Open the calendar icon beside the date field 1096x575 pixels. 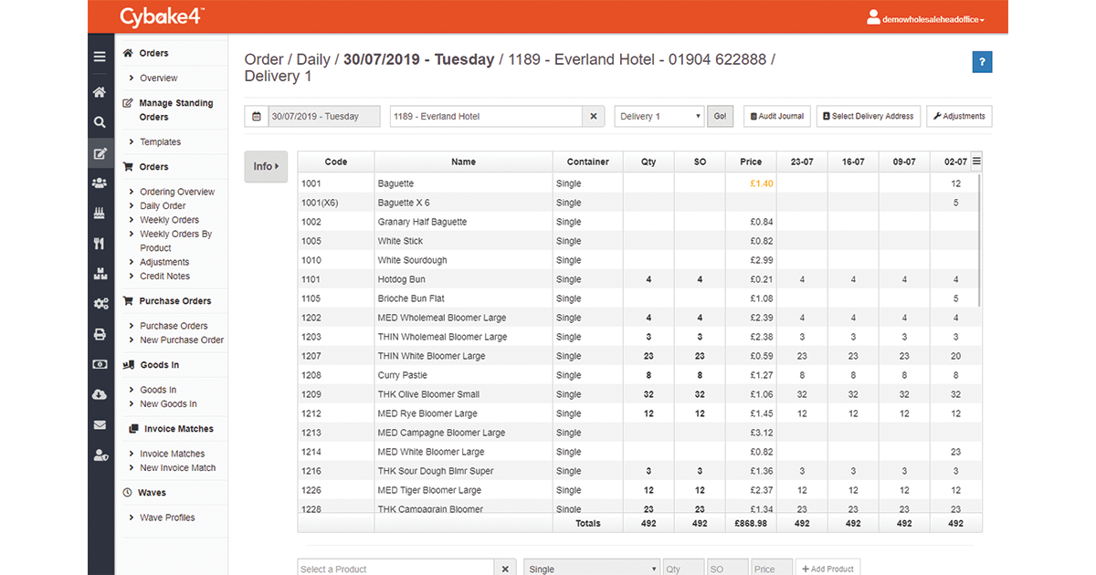(258, 116)
